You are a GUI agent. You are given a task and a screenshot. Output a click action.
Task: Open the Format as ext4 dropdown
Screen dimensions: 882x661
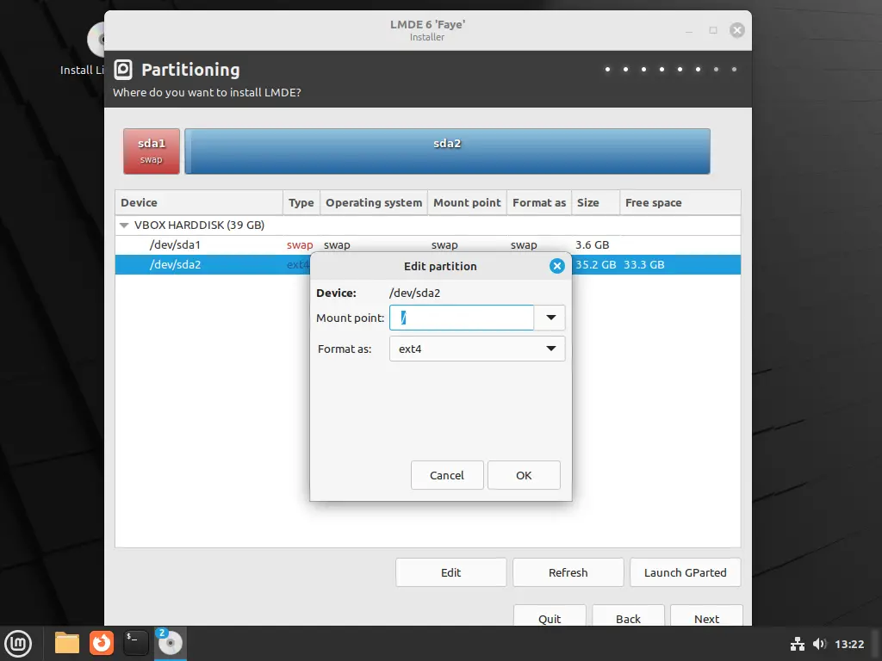tap(477, 349)
